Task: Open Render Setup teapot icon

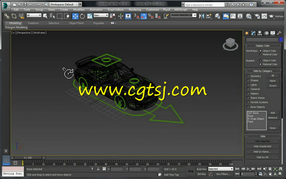Action: click(257, 16)
